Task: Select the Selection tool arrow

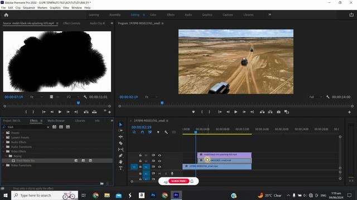Action: [x=120, y=124]
